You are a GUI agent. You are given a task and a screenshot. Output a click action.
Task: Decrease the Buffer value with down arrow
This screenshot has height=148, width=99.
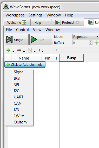90,44
